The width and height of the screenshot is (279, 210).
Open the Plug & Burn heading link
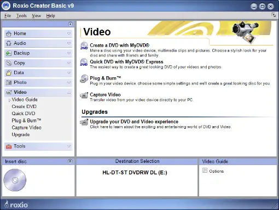pyautogui.click(x=106, y=78)
